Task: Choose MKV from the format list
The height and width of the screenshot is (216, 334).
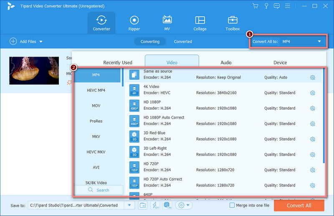Action: click(x=96, y=137)
